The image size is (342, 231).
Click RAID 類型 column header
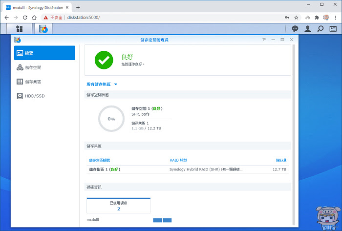point(178,160)
